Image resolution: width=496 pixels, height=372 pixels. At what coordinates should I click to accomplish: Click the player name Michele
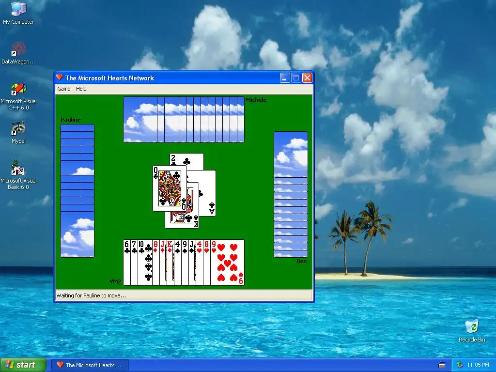tap(256, 100)
